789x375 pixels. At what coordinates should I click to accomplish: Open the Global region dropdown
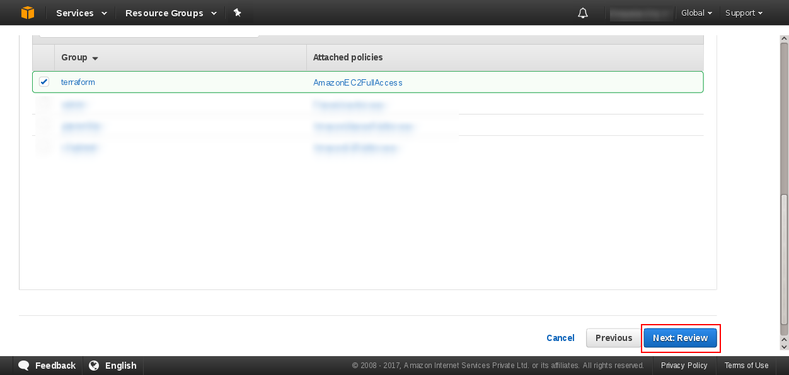pos(696,13)
